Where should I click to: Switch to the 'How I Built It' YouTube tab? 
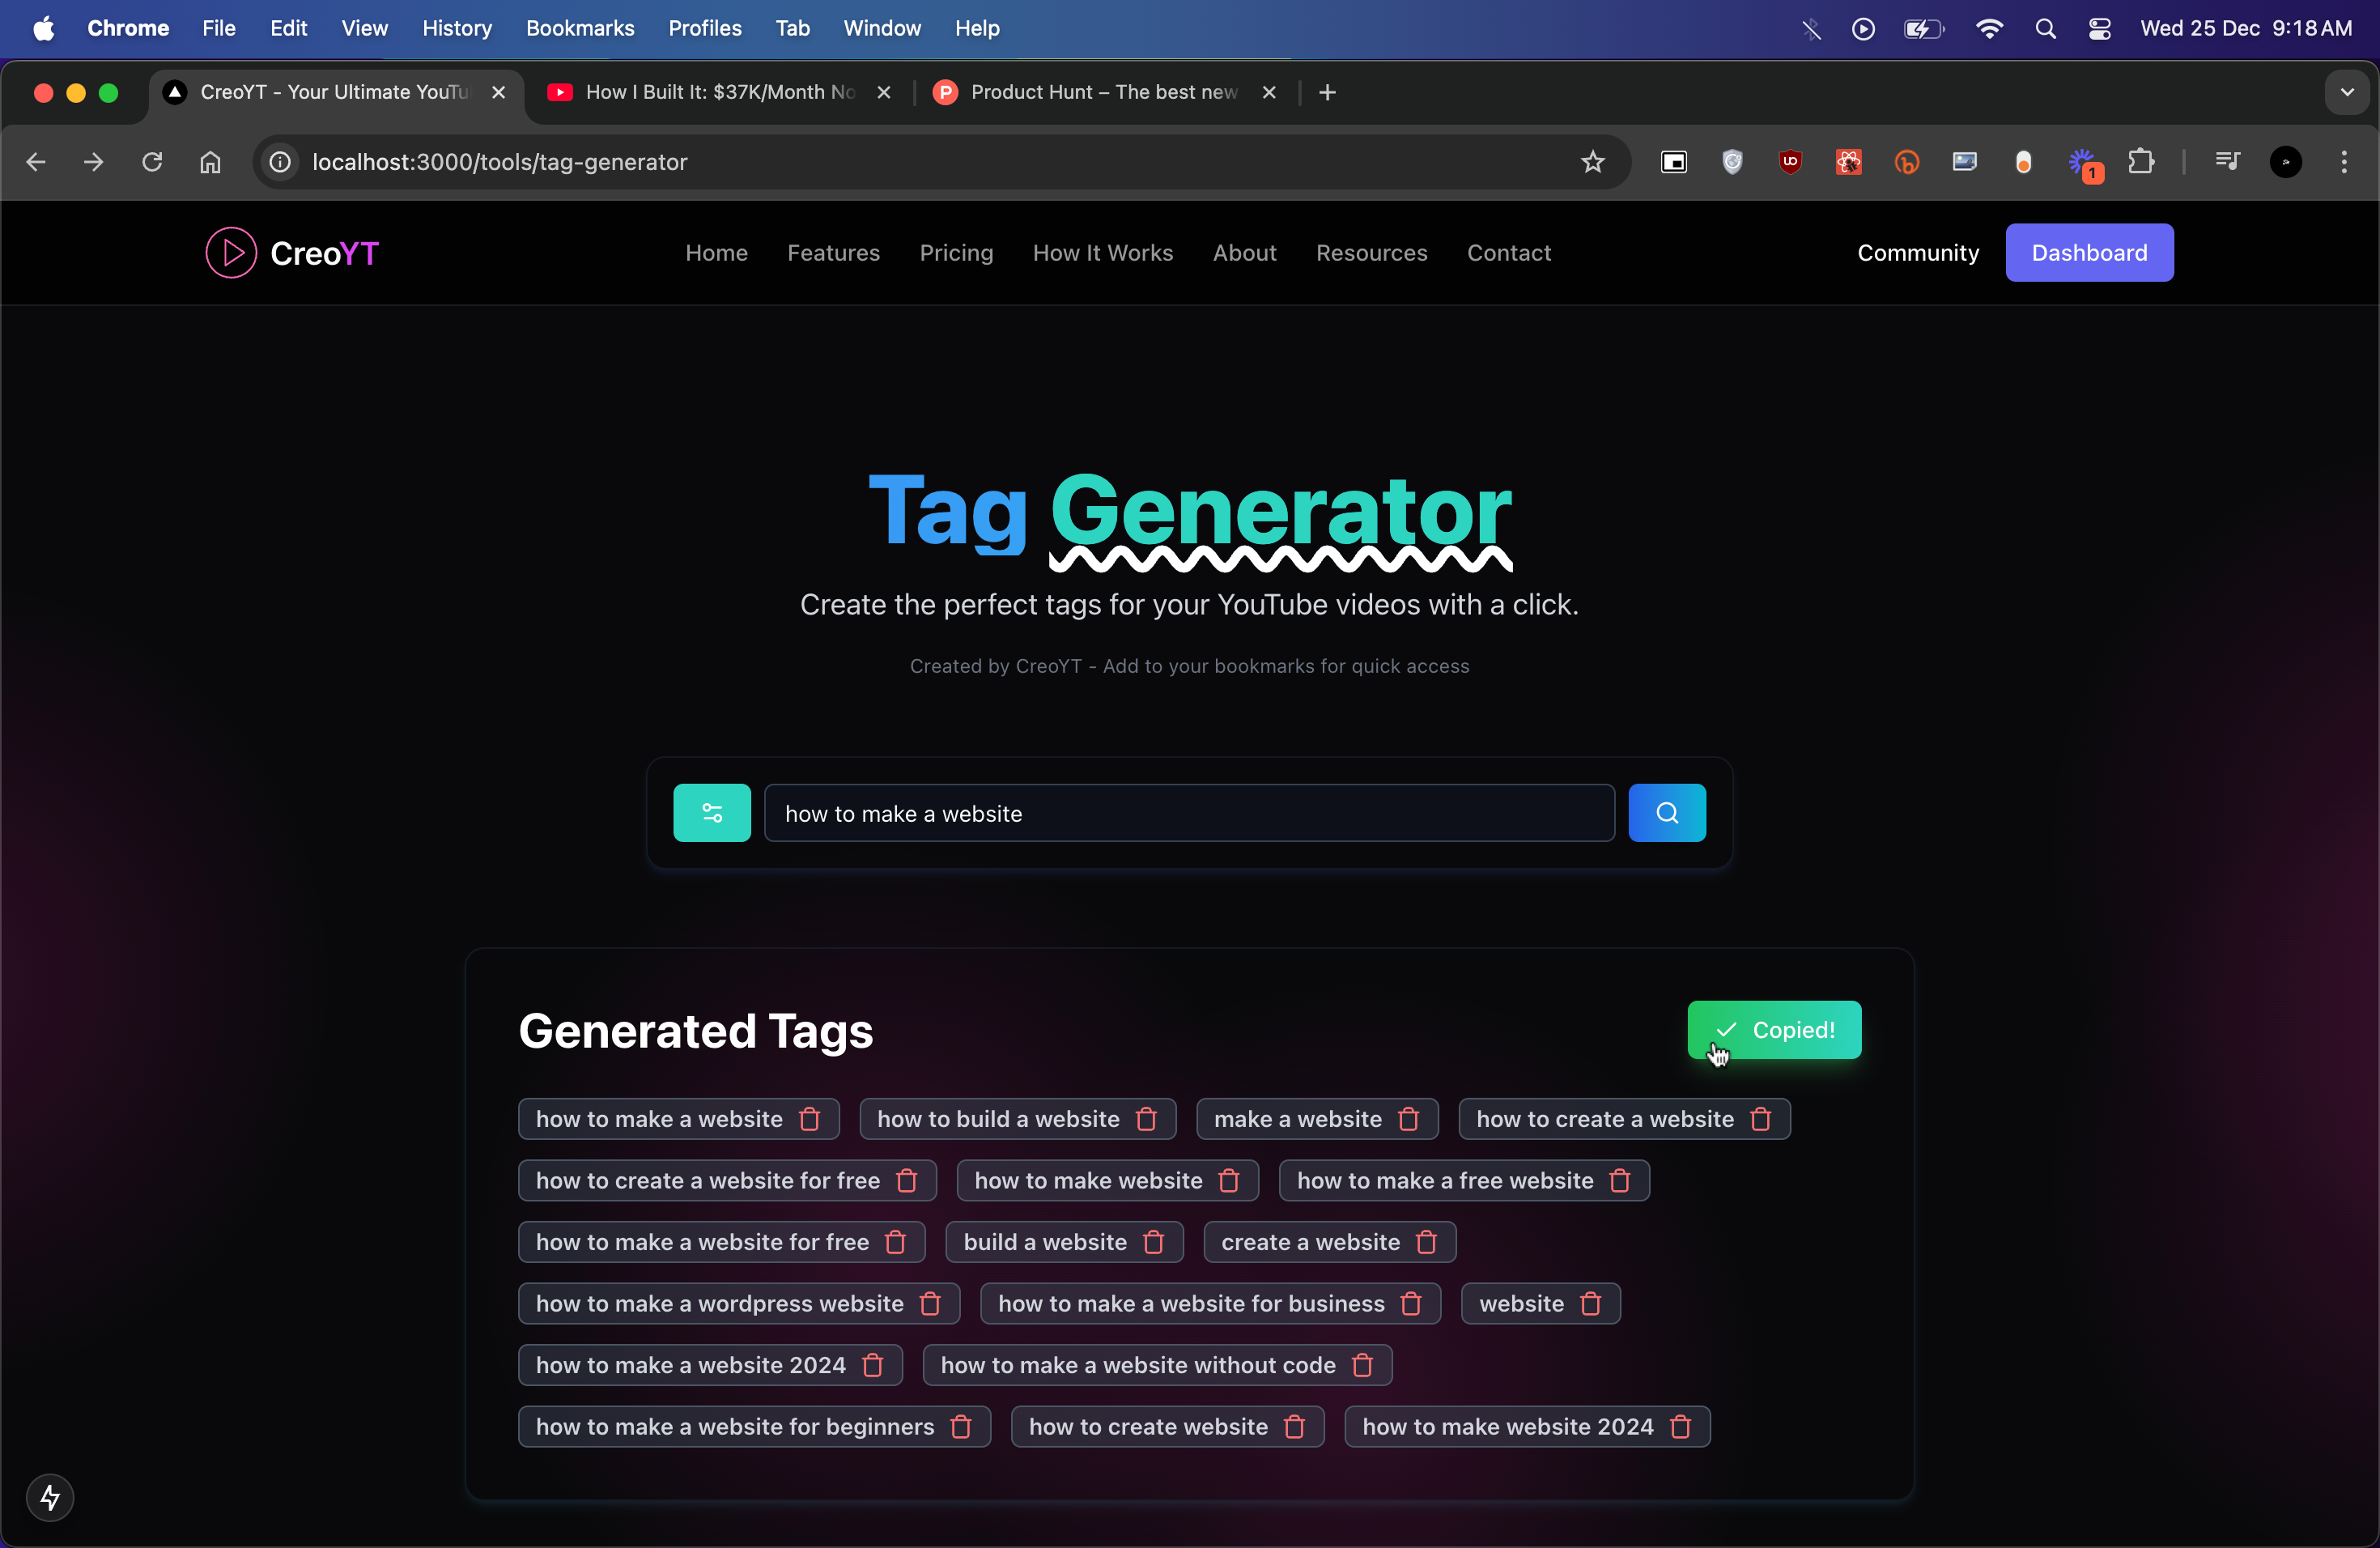719,92
